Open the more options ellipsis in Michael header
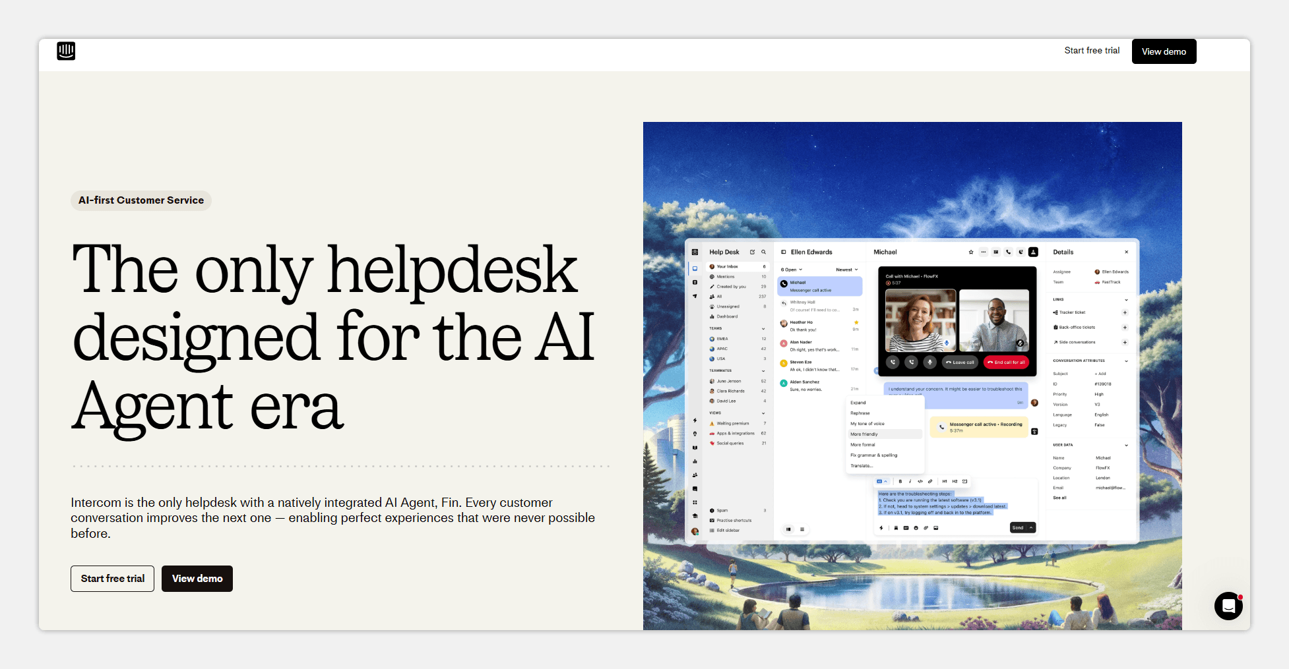This screenshot has width=1289, height=669. [x=984, y=252]
